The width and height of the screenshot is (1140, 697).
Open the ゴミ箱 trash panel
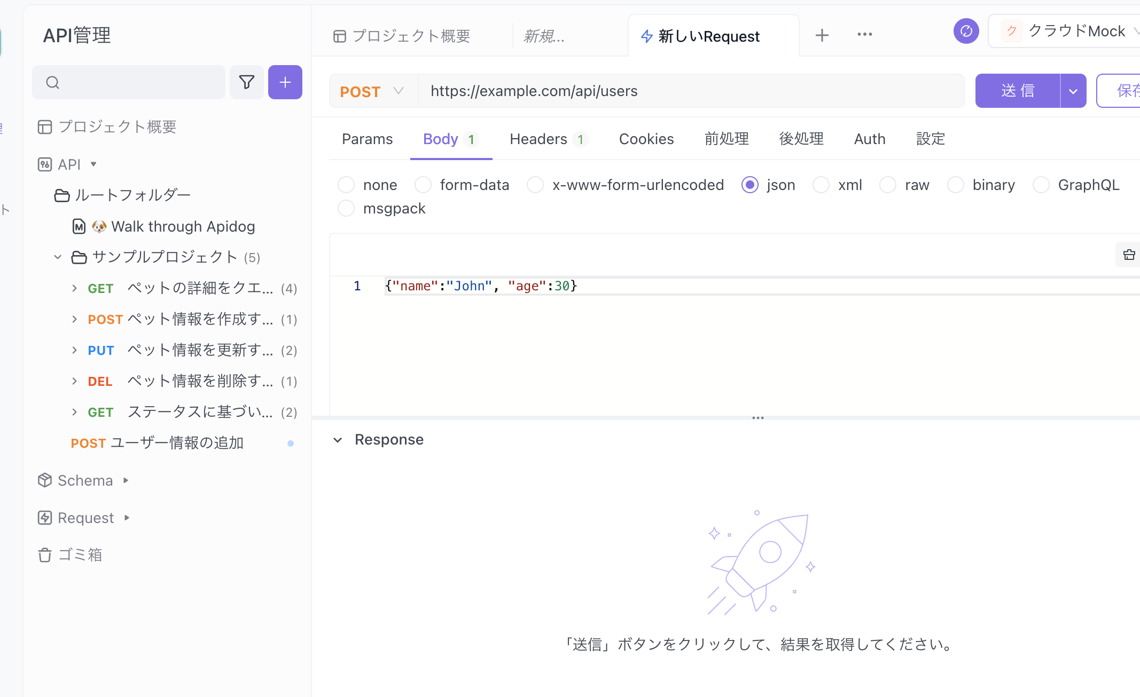(x=80, y=555)
